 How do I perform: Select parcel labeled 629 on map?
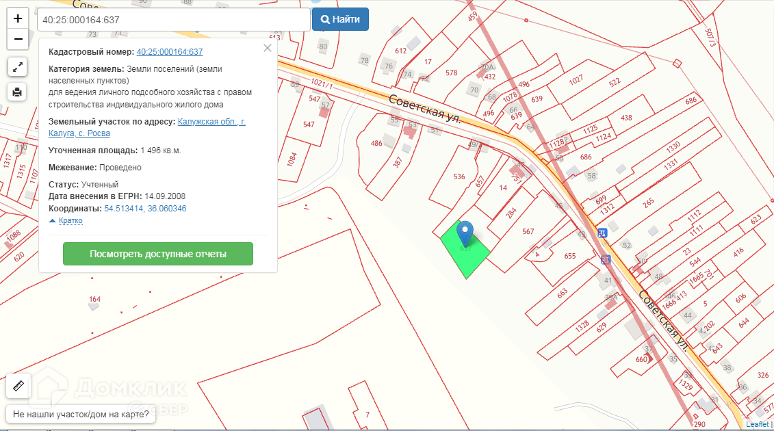[x=602, y=327]
